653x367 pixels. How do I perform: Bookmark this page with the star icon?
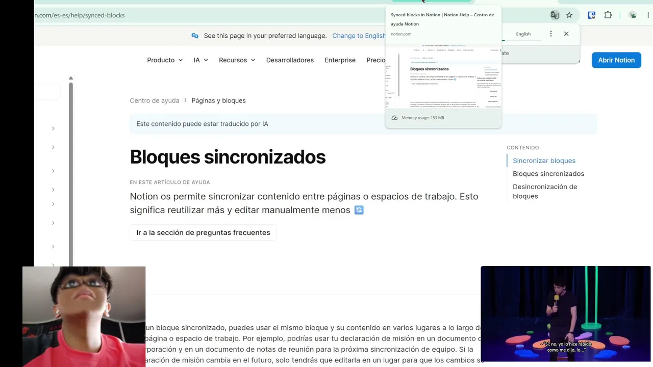tap(569, 15)
